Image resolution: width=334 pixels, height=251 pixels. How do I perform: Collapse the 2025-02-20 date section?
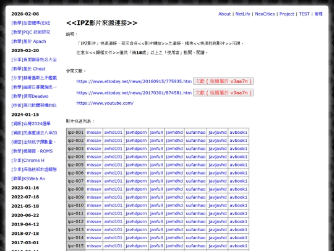(25, 51)
